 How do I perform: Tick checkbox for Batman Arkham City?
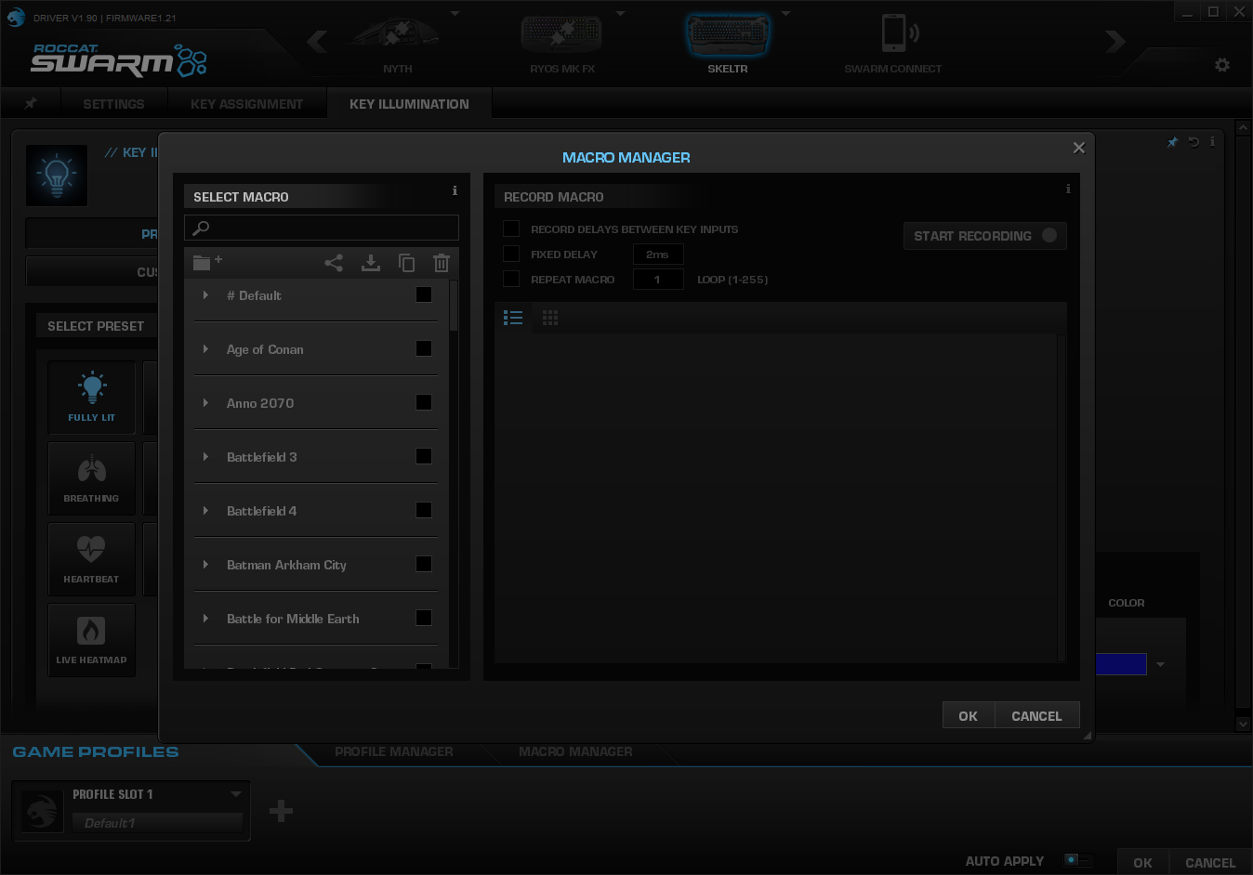[x=424, y=564]
